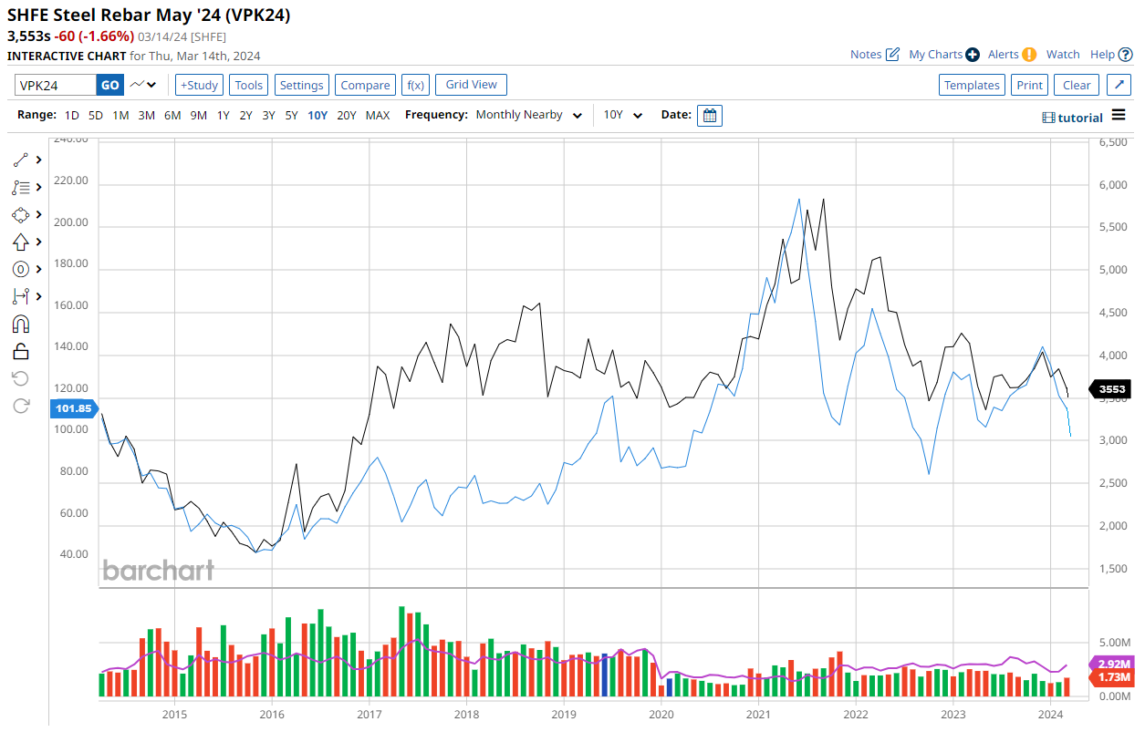1145x732 pixels.
Task: Click the VPK24 symbol input field
Action: pyautogui.click(x=56, y=85)
